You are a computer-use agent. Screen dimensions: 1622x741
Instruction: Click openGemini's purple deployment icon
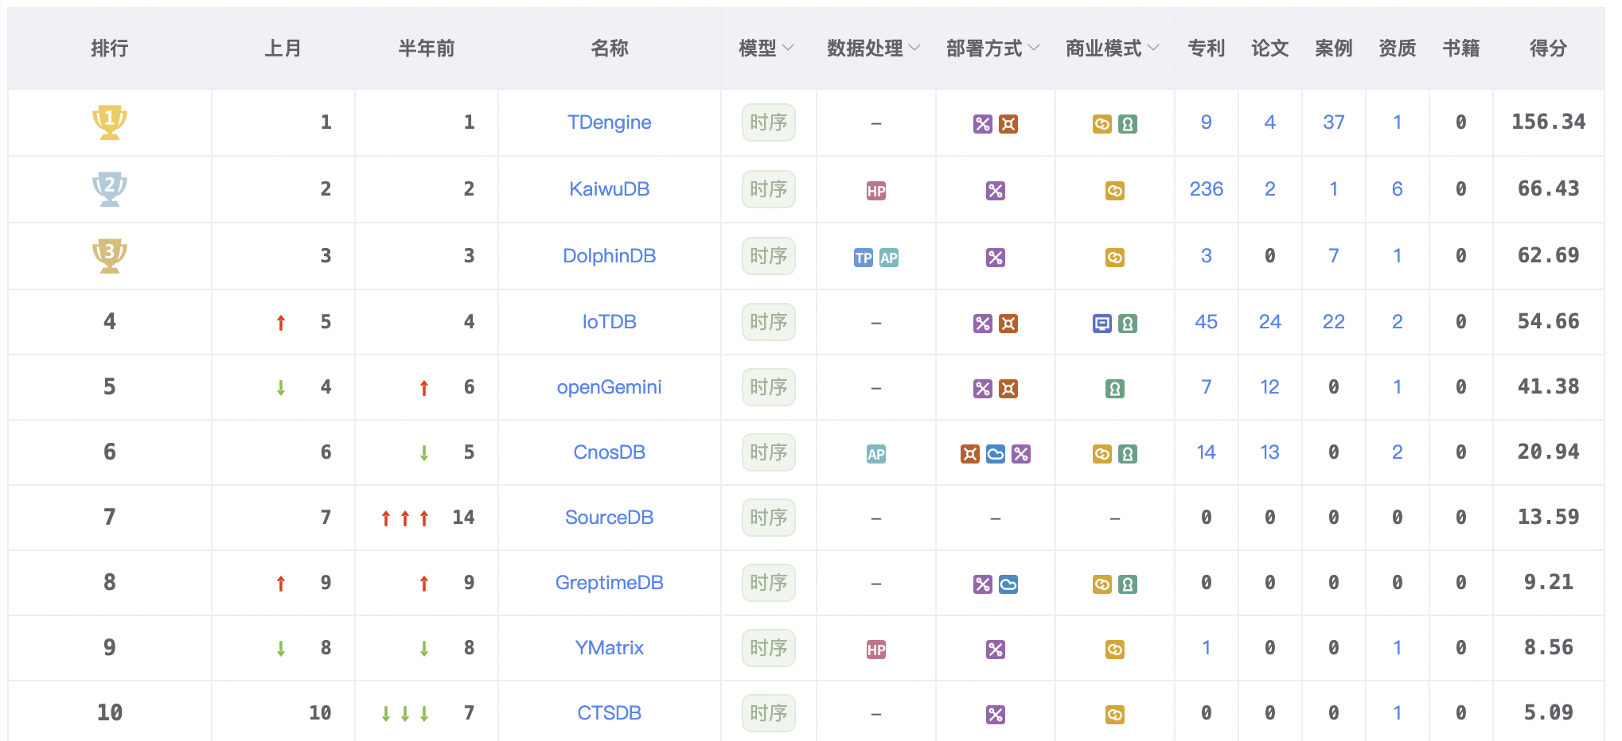(x=983, y=389)
